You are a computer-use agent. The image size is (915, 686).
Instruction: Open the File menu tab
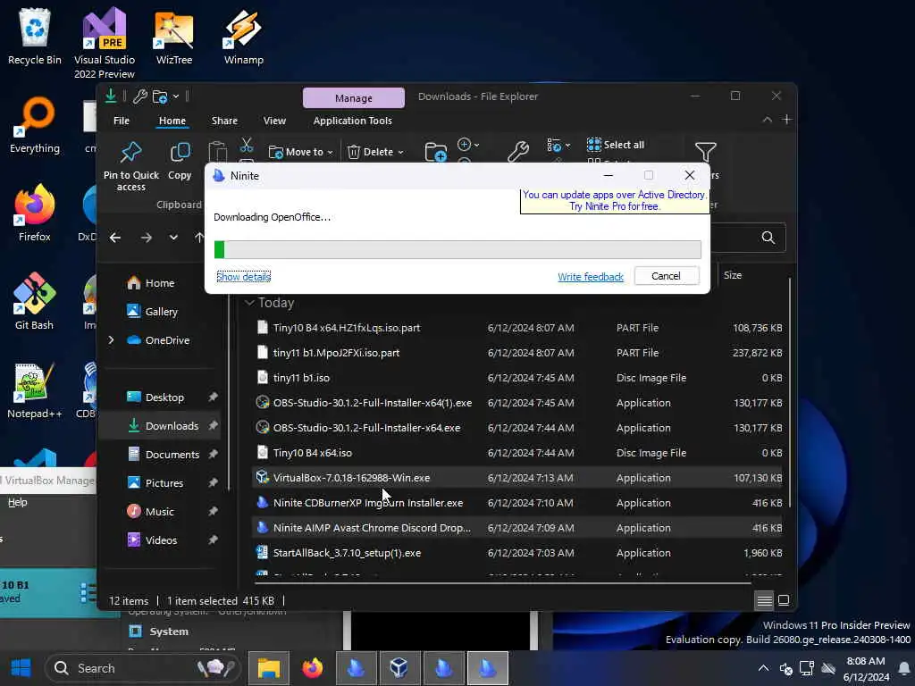click(122, 121)
